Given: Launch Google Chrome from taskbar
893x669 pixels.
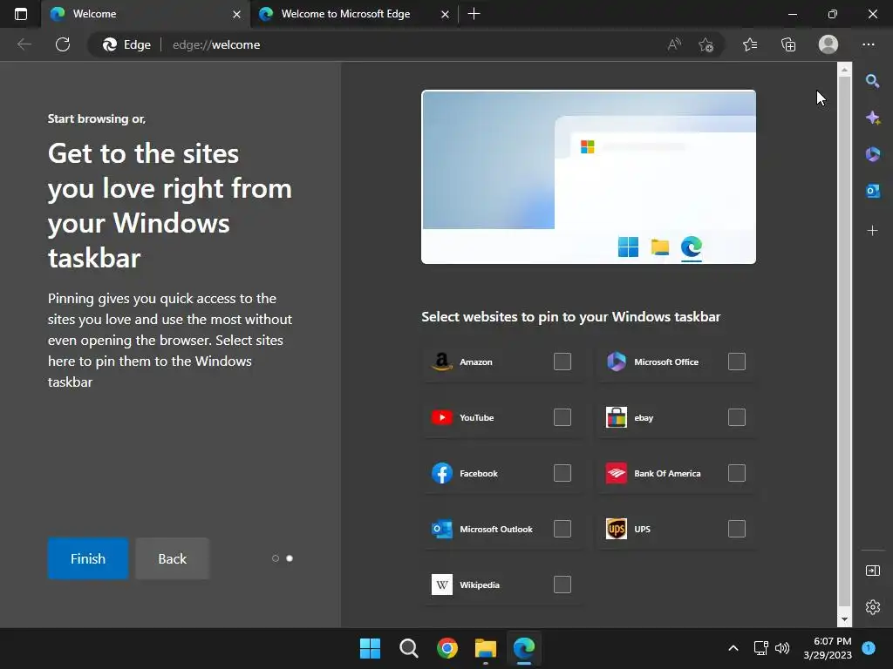Looking at the screenshot, I should (447, 648).
